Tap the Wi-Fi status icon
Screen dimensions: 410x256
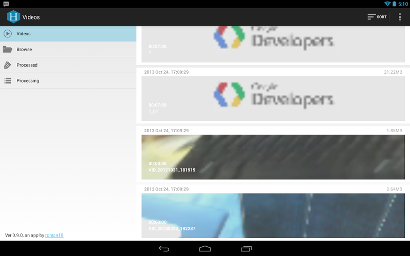pos(387,4)
